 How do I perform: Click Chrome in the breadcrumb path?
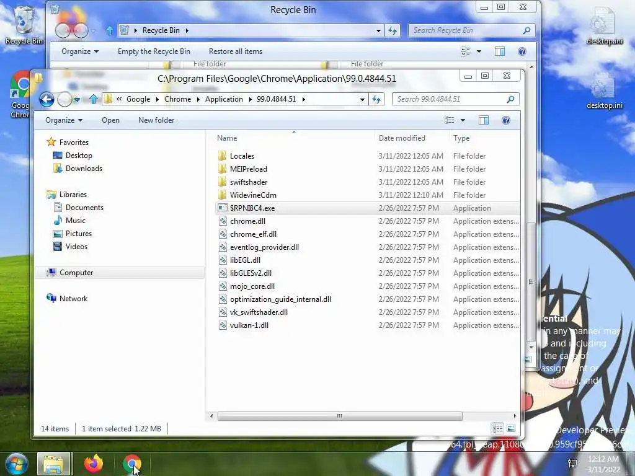(177, 99)
